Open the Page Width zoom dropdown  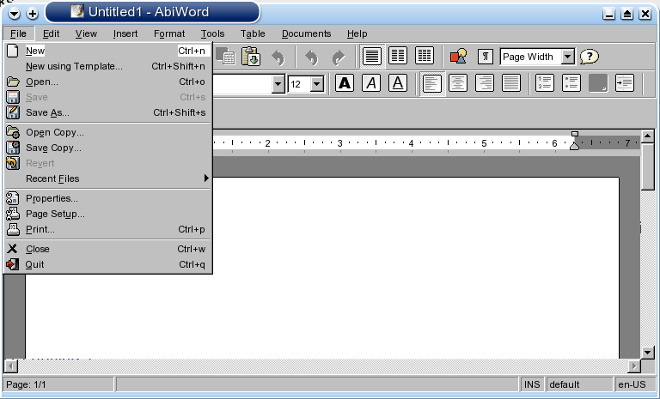(567, 57)
